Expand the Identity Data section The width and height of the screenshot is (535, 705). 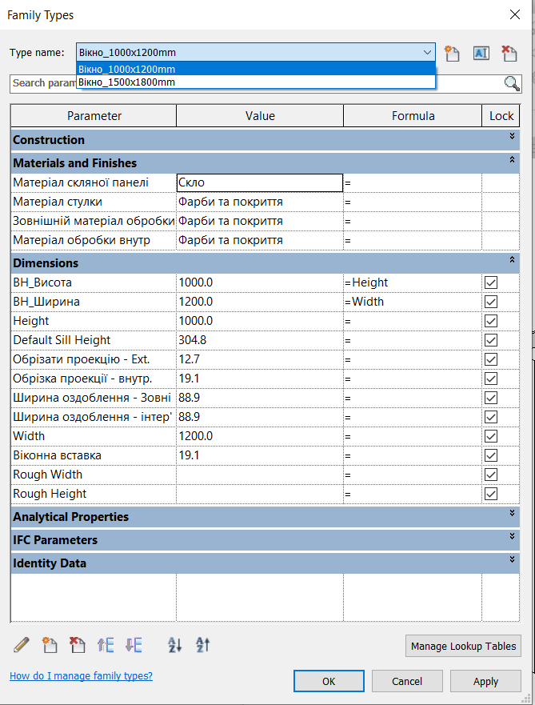pyautogui.click(x=512, y=561)
